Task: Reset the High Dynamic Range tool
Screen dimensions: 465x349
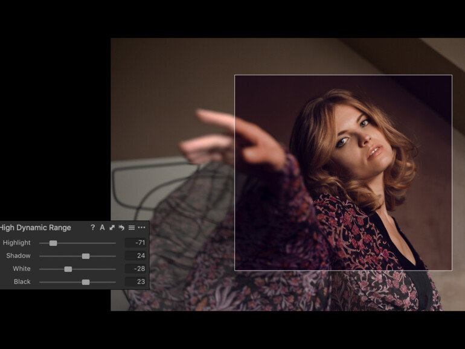Action: [121, 228]
